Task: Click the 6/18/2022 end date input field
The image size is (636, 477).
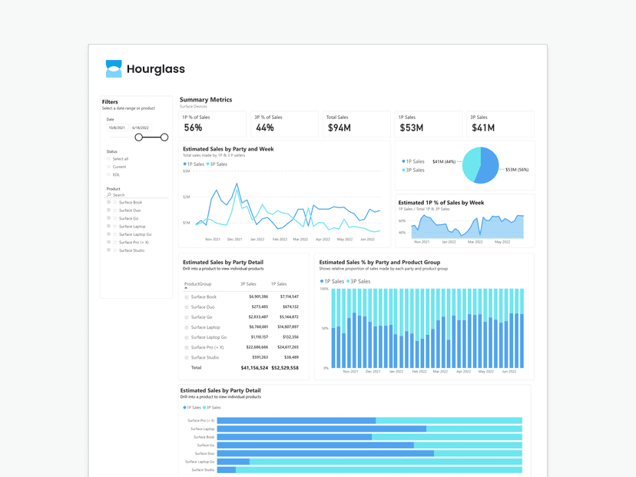Action: (x=141, y=128)
